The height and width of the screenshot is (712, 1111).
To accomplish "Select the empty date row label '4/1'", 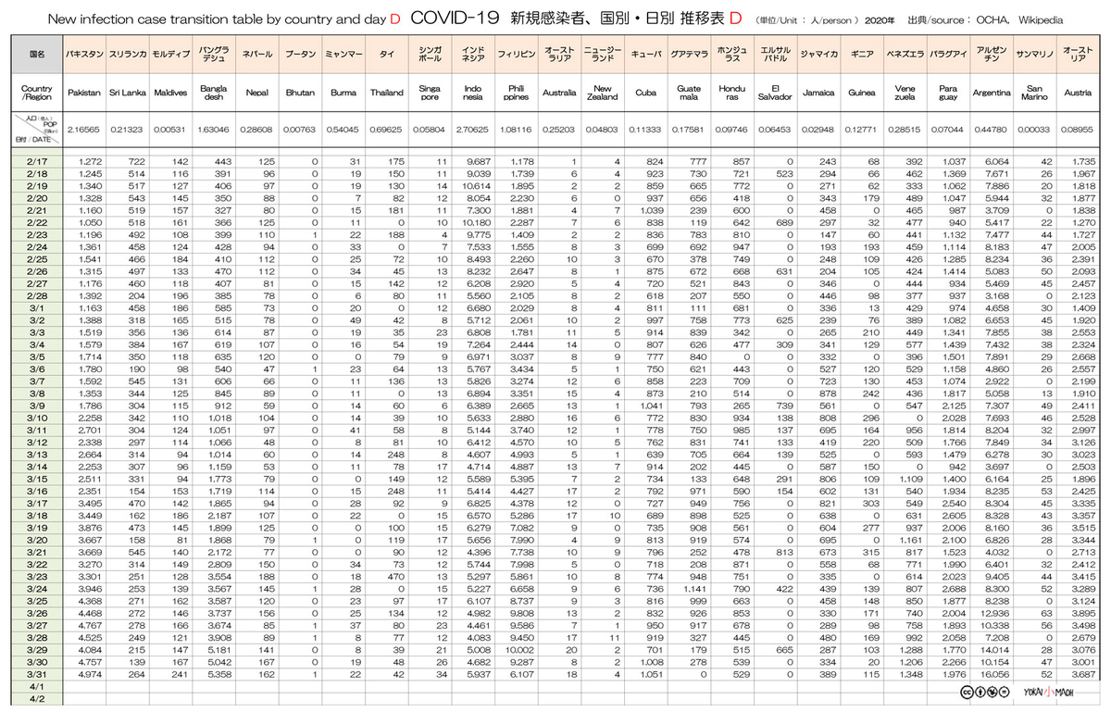I will [37, 688].
